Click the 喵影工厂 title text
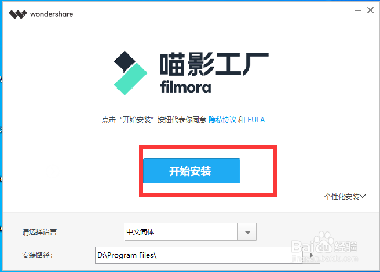Screen dimensions: 380x272 coord(214,64)
